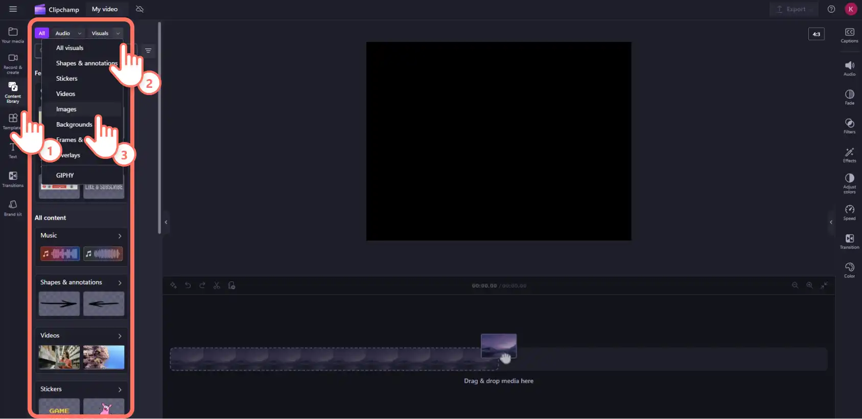Open Filters panel

click(x=849, y=126)
